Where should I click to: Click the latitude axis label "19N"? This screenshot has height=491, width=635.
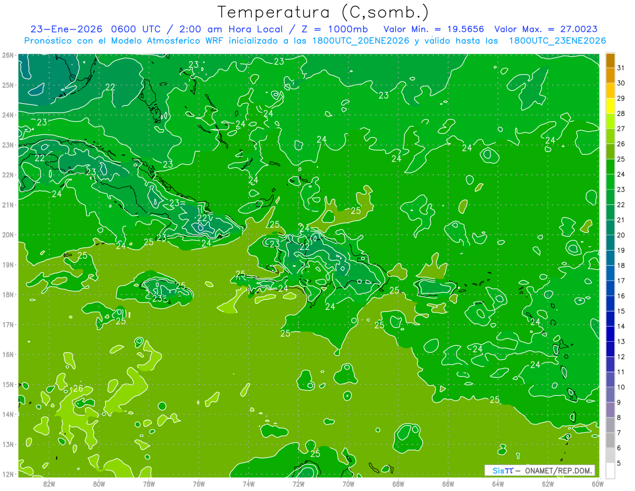pyautogui.click(x=7, y=265)
